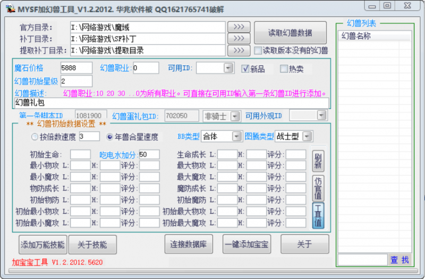Click the 最小物攻 L input field
425x279 pixels.
[80, 165]
